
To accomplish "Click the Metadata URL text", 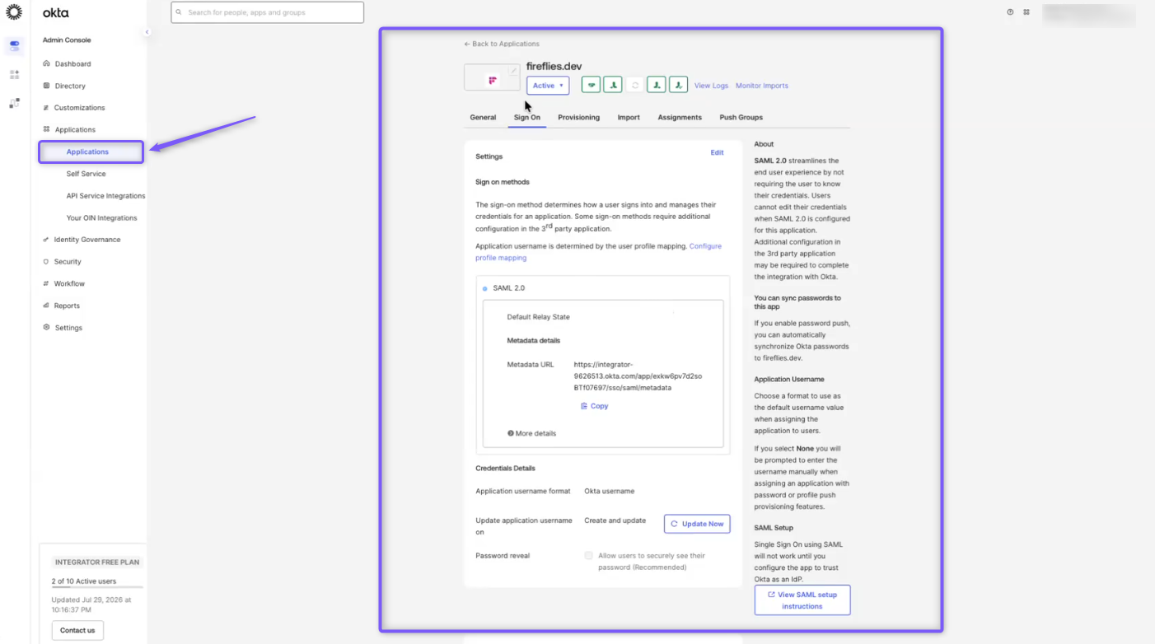I will tap(638, 376).
